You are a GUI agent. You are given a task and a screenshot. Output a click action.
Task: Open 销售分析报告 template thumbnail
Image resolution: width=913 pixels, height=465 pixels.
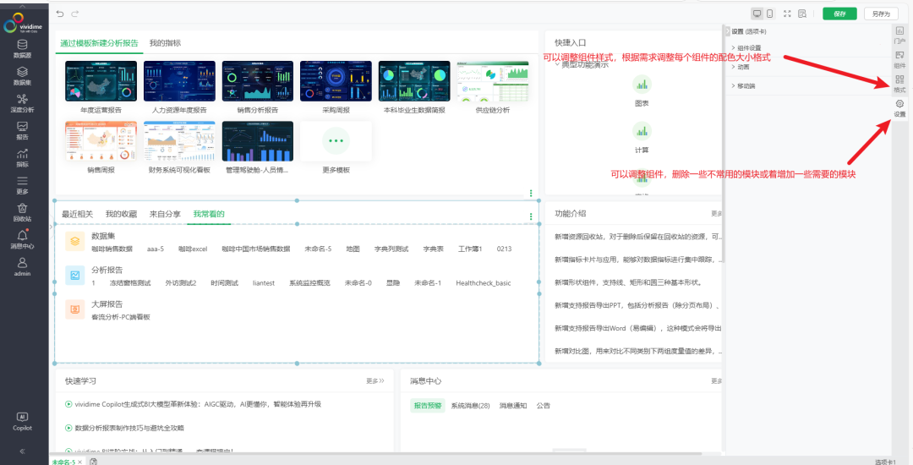257,81
